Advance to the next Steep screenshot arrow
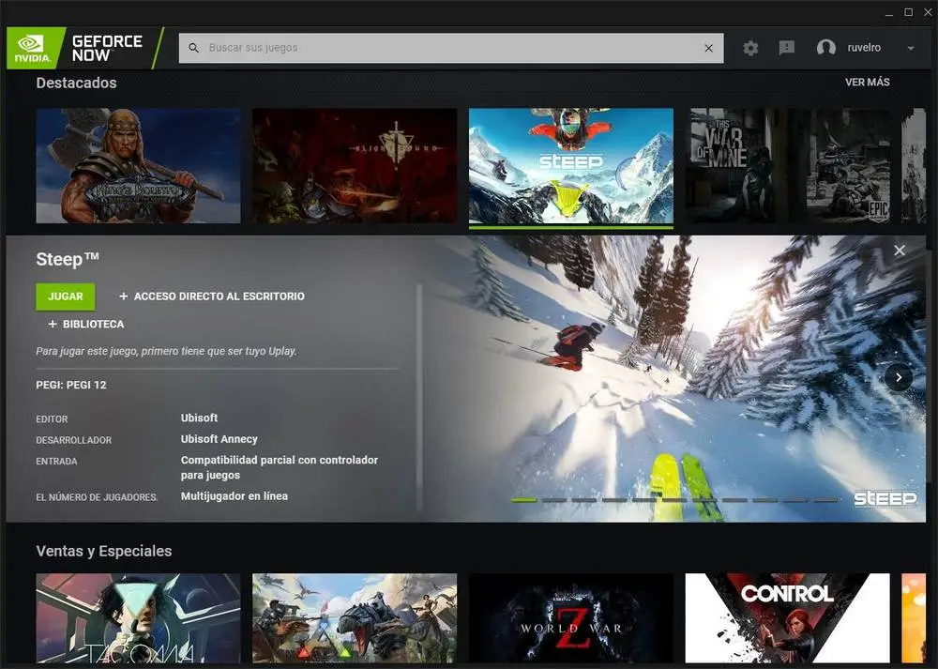938x669 pixels. pos(899,377)
